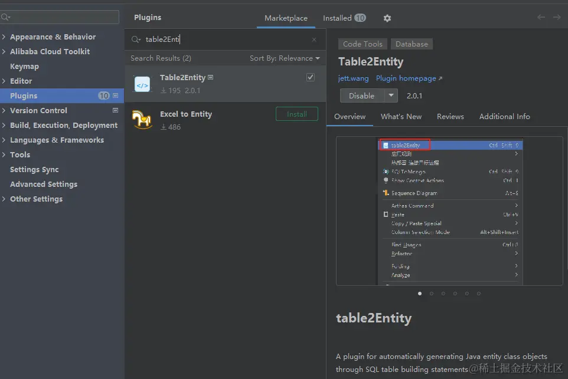
Task: Click the plugin search input field
Action: tap(224, 39)
